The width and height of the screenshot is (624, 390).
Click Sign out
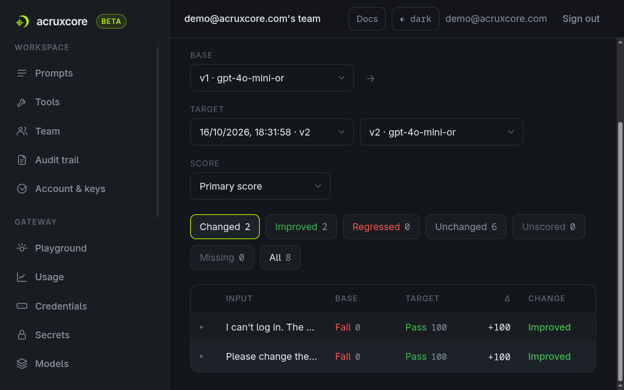(x=581, y=19)
